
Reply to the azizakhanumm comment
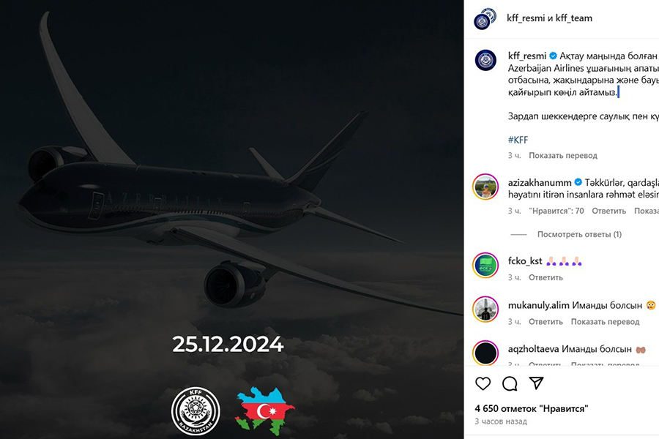click(x=608, y=211)
